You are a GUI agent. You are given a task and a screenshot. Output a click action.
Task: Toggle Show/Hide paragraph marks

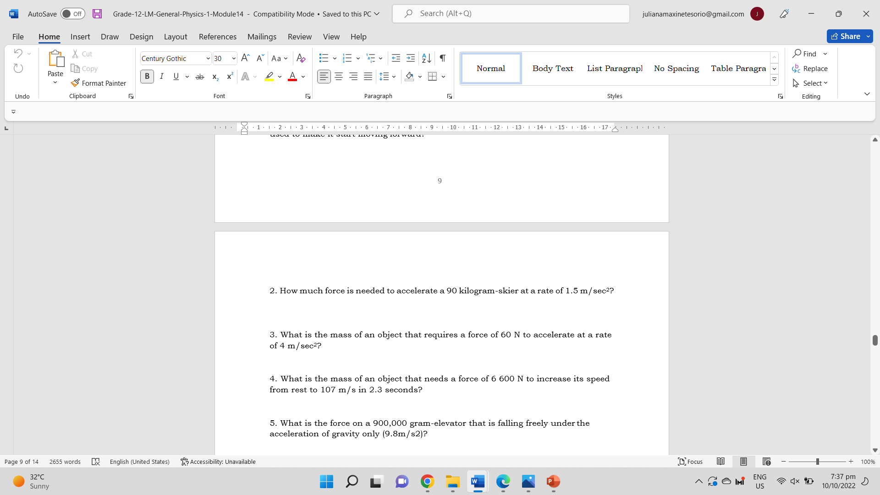click(x=442, y=58)
